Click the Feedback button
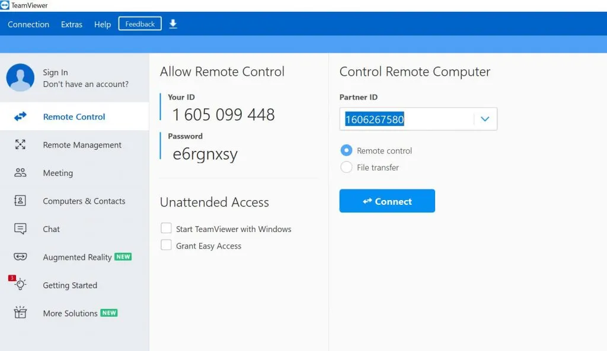 point(140,24)
